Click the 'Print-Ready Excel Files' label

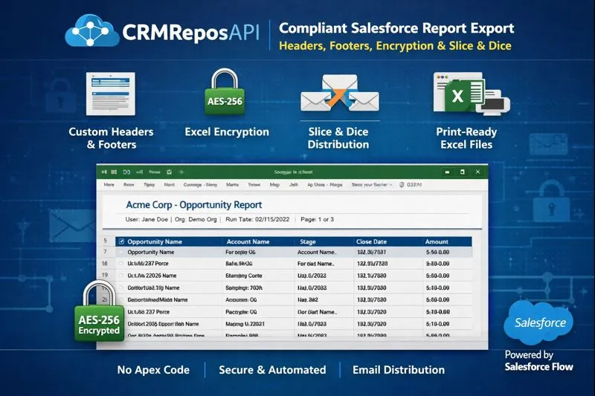(x=466, y=138)
